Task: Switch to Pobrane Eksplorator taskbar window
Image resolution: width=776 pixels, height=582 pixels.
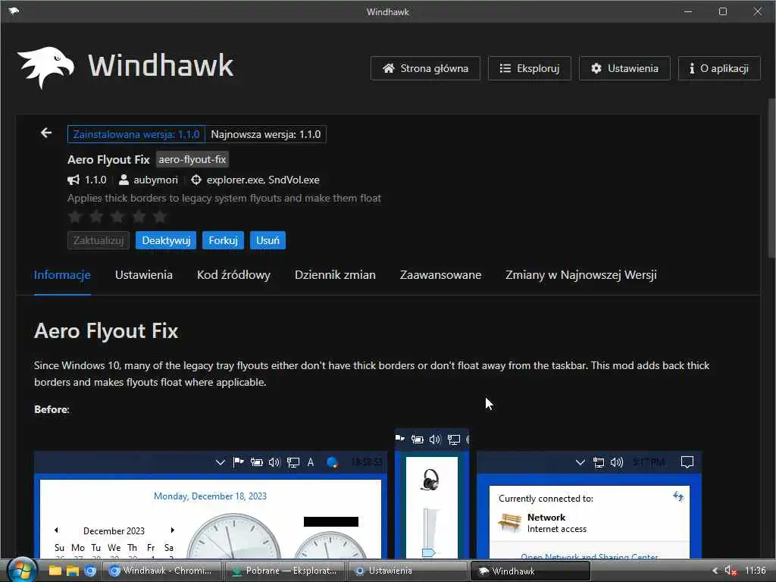Action: click(285, 571)
